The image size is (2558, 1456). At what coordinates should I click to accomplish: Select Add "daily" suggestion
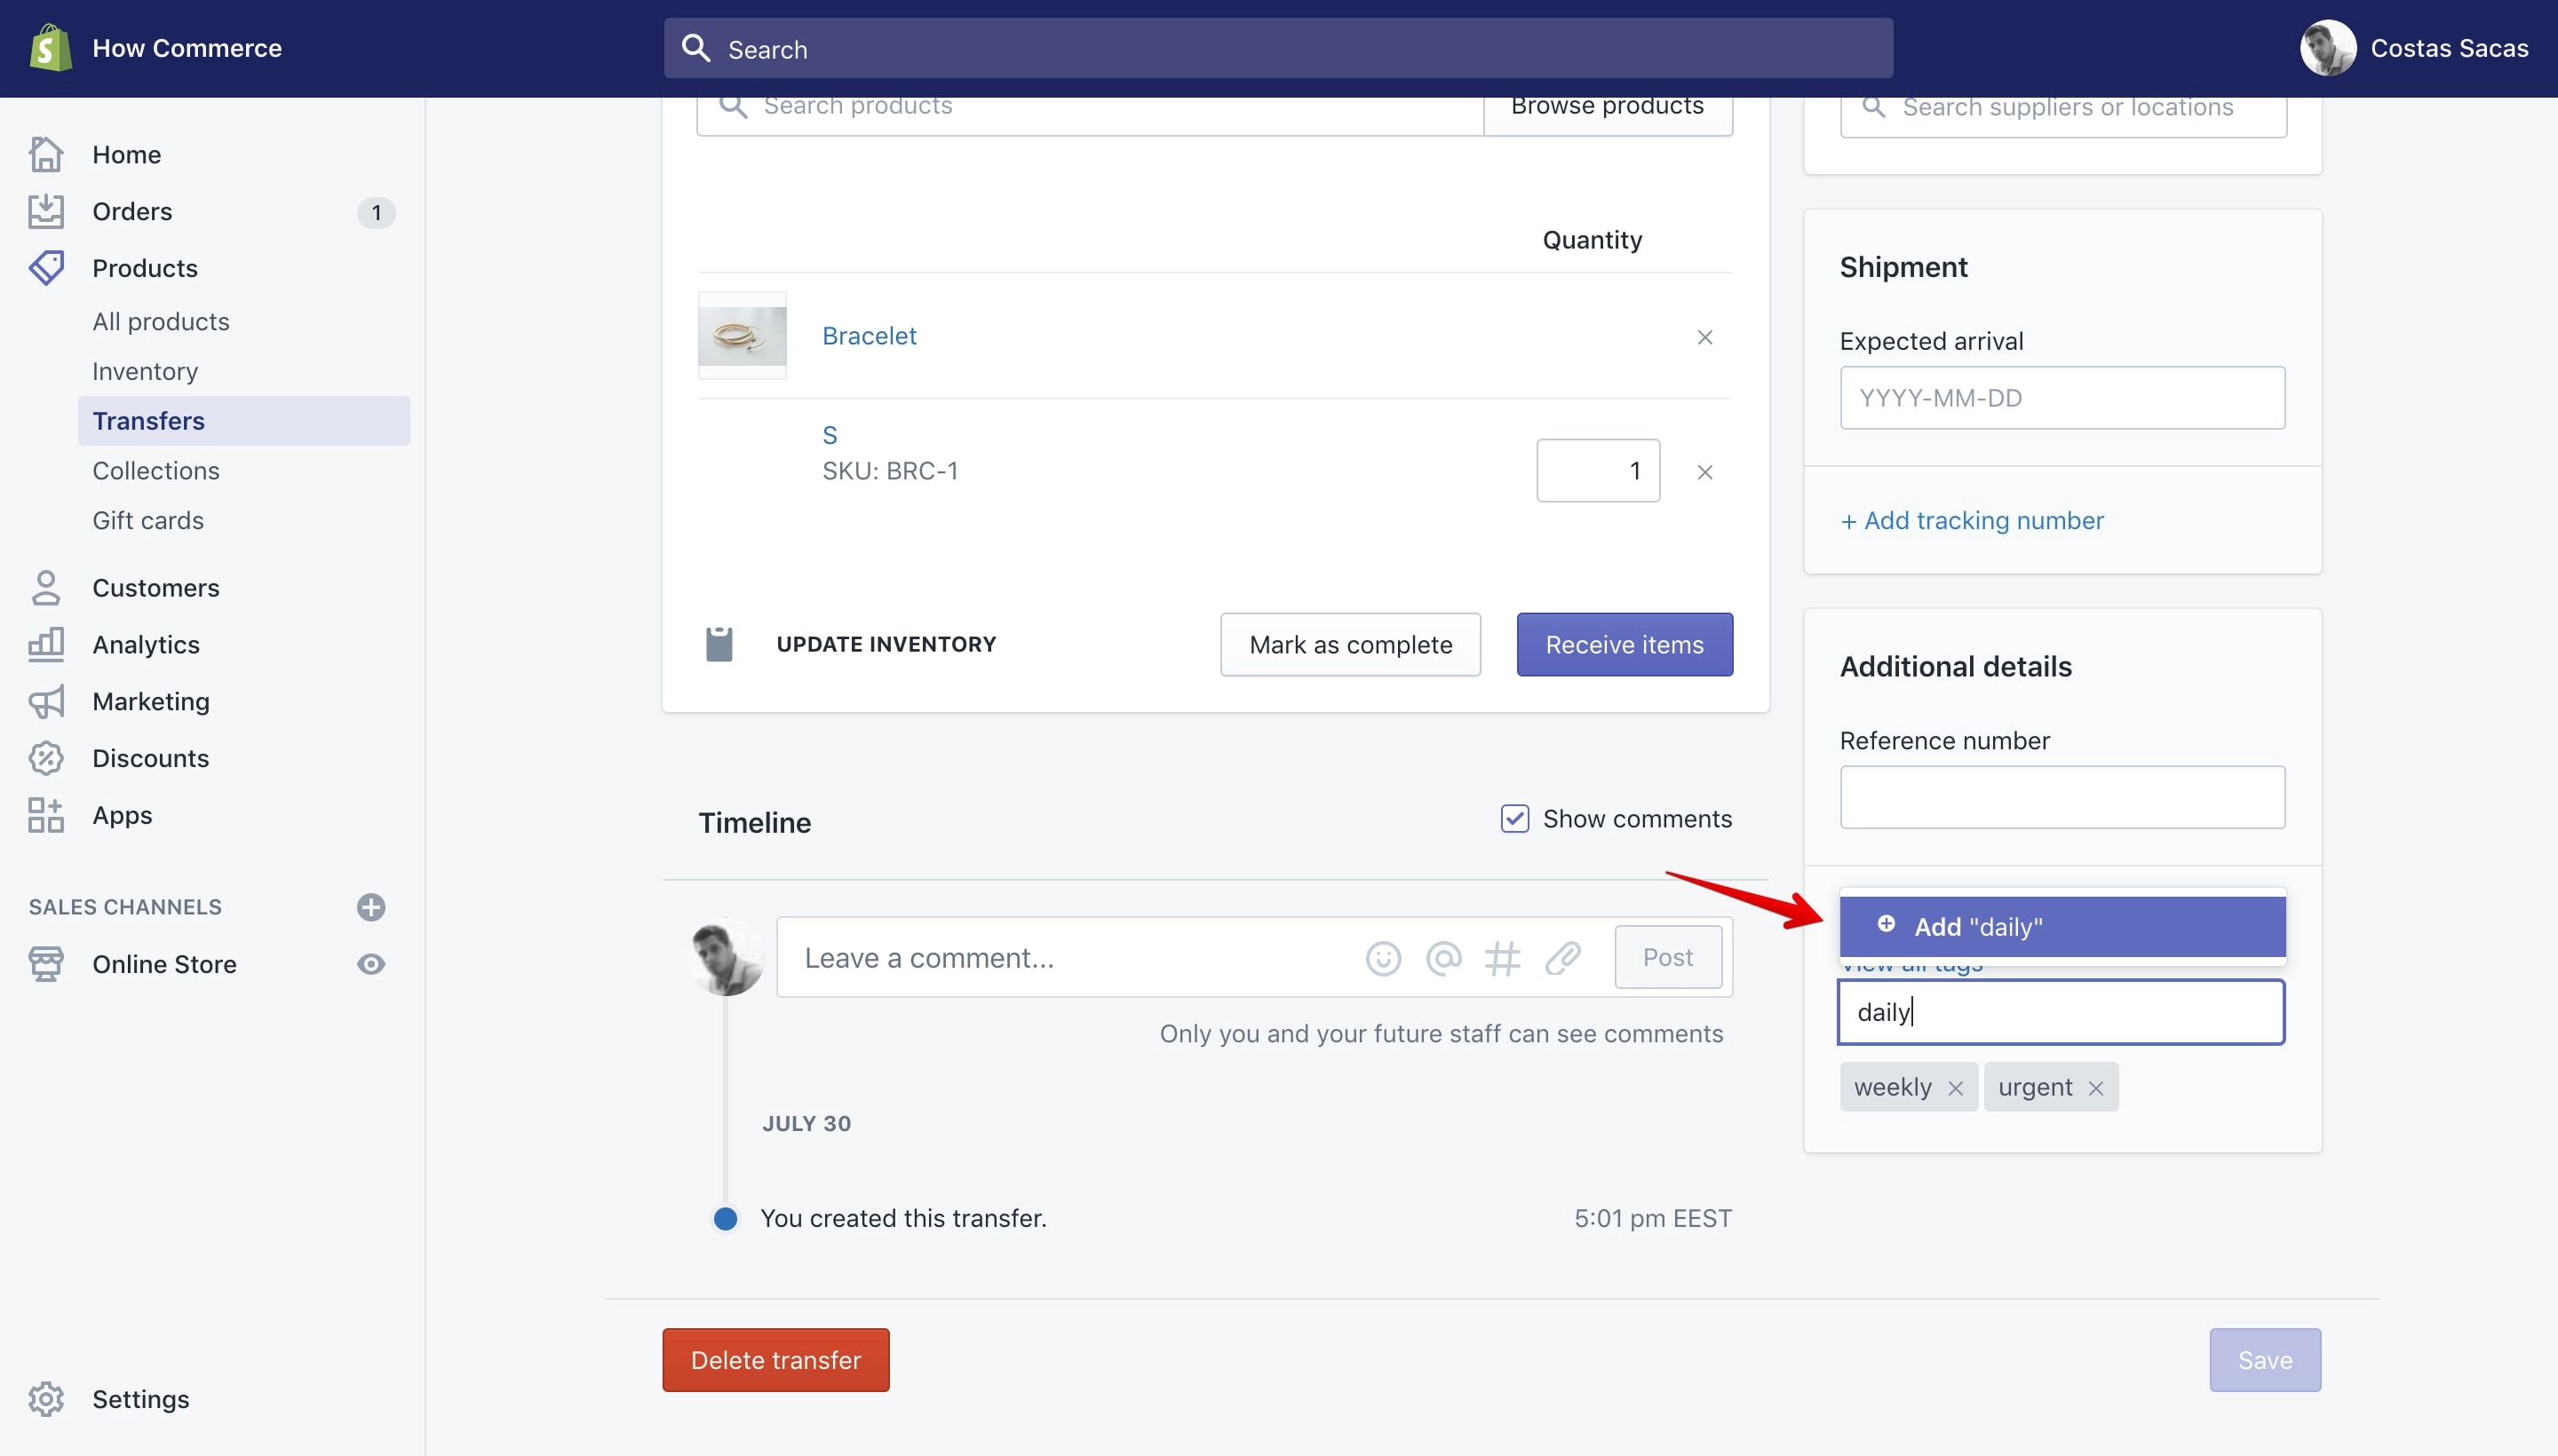coord(2061,927)
